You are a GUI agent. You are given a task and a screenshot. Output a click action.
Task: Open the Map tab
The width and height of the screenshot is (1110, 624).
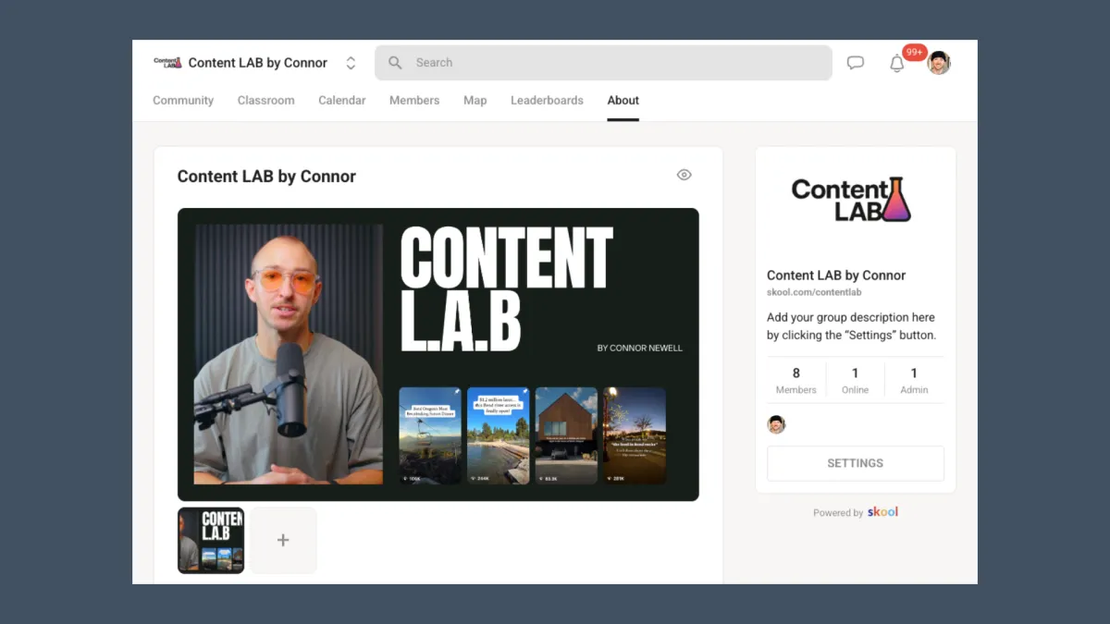point(475,100)
